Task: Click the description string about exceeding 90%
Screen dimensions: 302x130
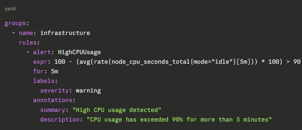Action: 179,119
